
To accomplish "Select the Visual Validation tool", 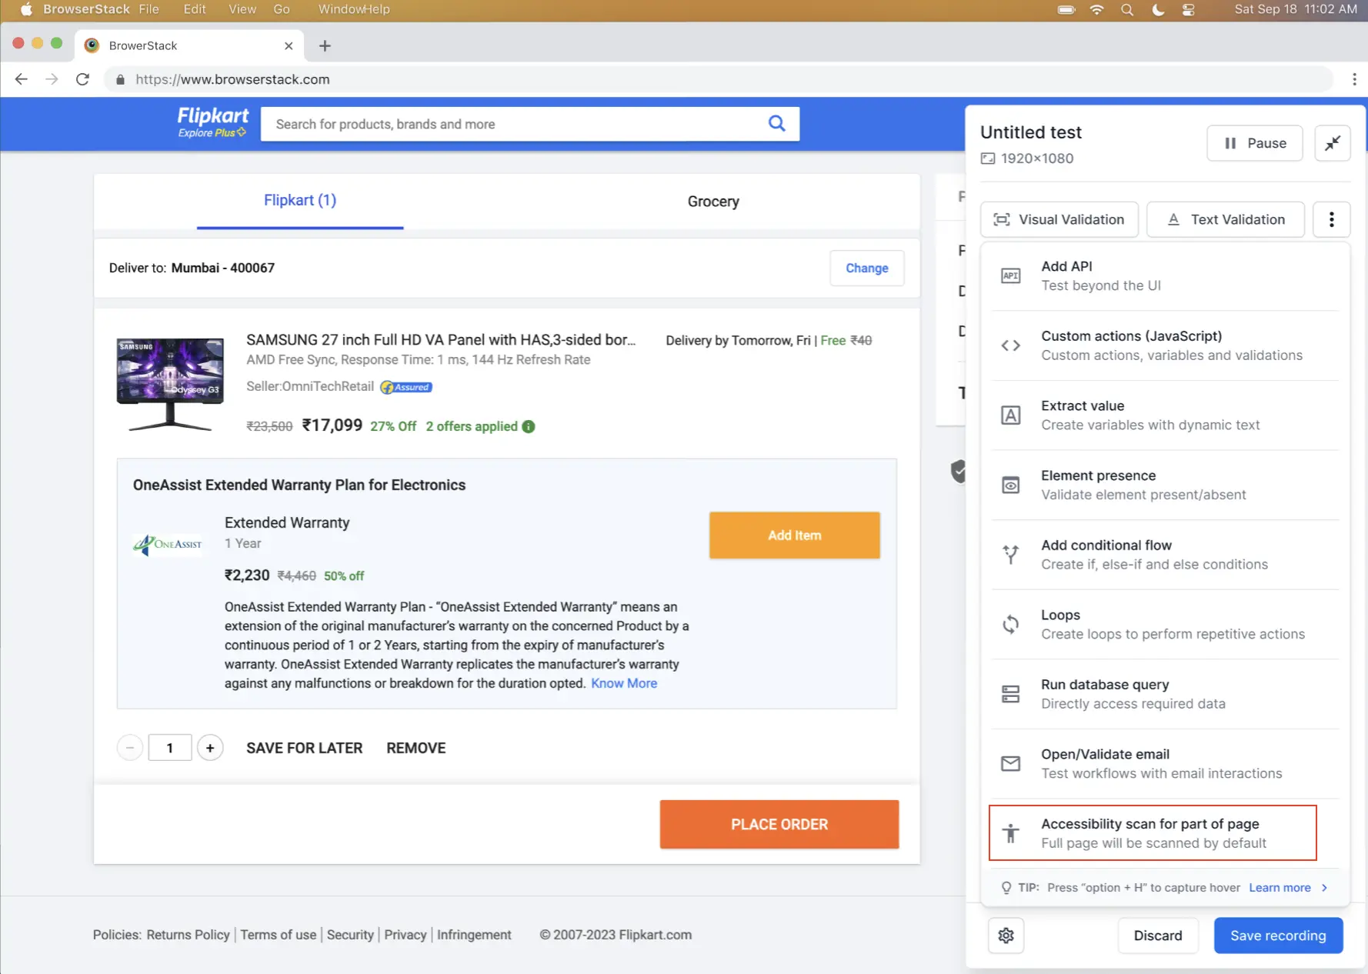I will (x=1059, y=219).
